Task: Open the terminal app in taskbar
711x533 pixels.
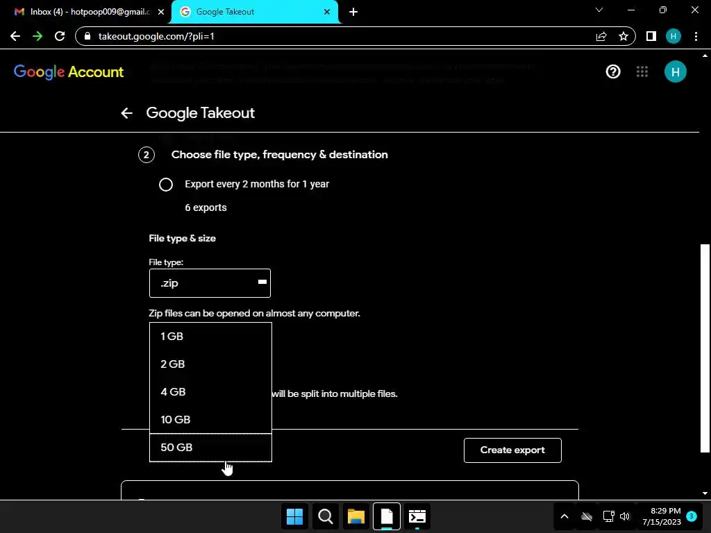Action: click(417, 516)
